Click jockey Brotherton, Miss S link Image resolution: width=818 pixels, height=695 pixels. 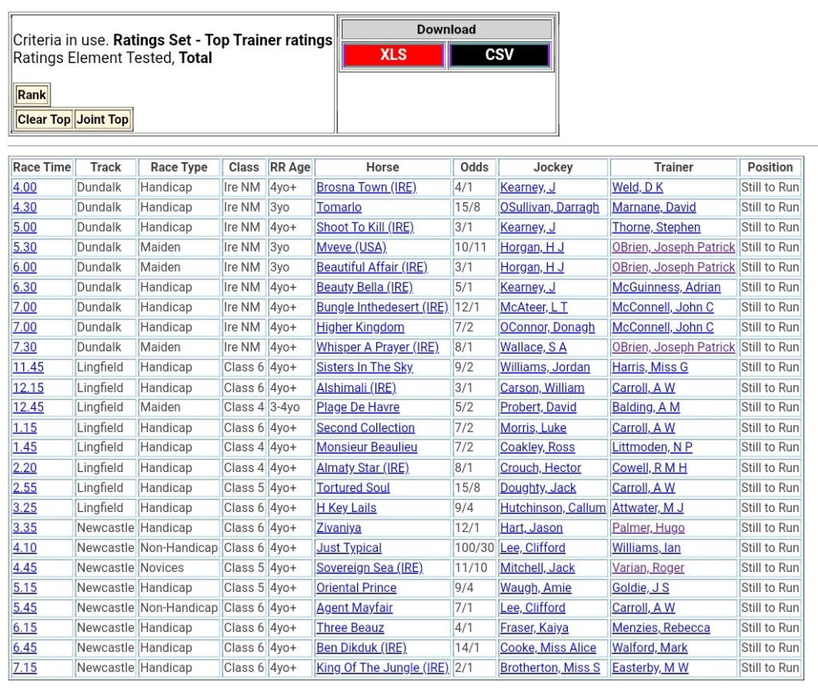point(550,668)
